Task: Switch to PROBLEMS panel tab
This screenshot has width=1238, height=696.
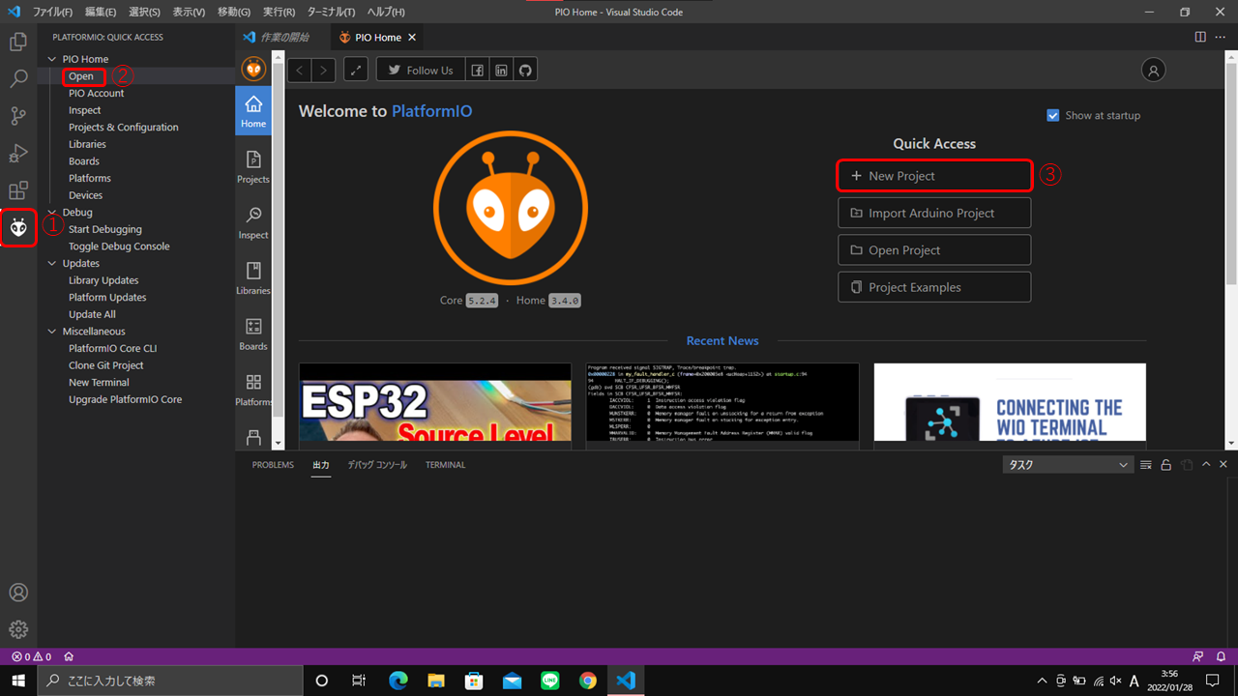Action: pyautogui.click(x=273, y=465)
